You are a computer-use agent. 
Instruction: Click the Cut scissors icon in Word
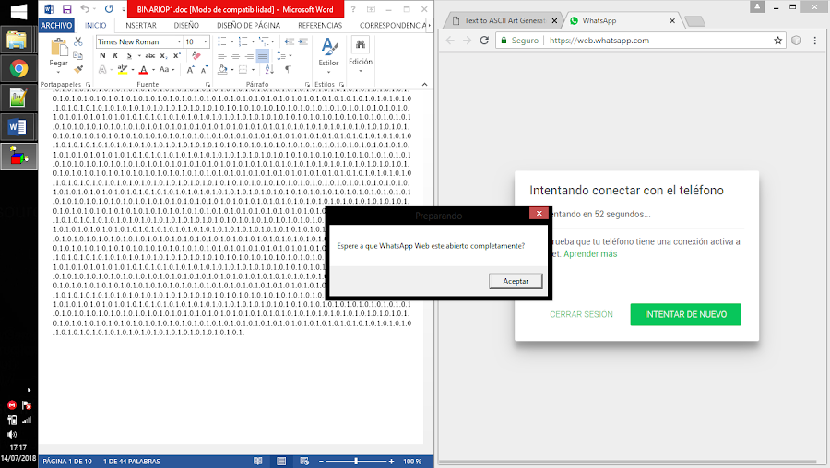click(78, 41)
